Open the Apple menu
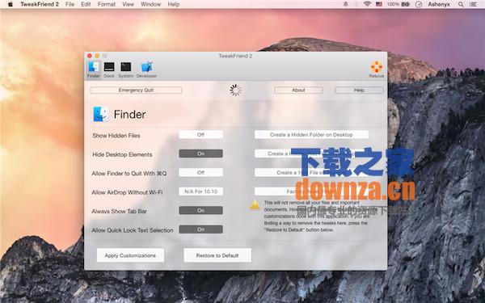The height and width of the screenshot is (303, 485). tap(11, 4)
